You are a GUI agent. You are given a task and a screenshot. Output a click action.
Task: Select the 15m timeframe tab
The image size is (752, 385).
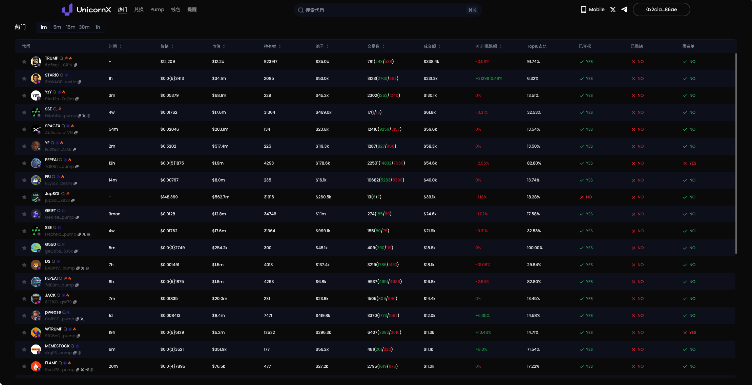pyautogui.click(x=71, y=27)
